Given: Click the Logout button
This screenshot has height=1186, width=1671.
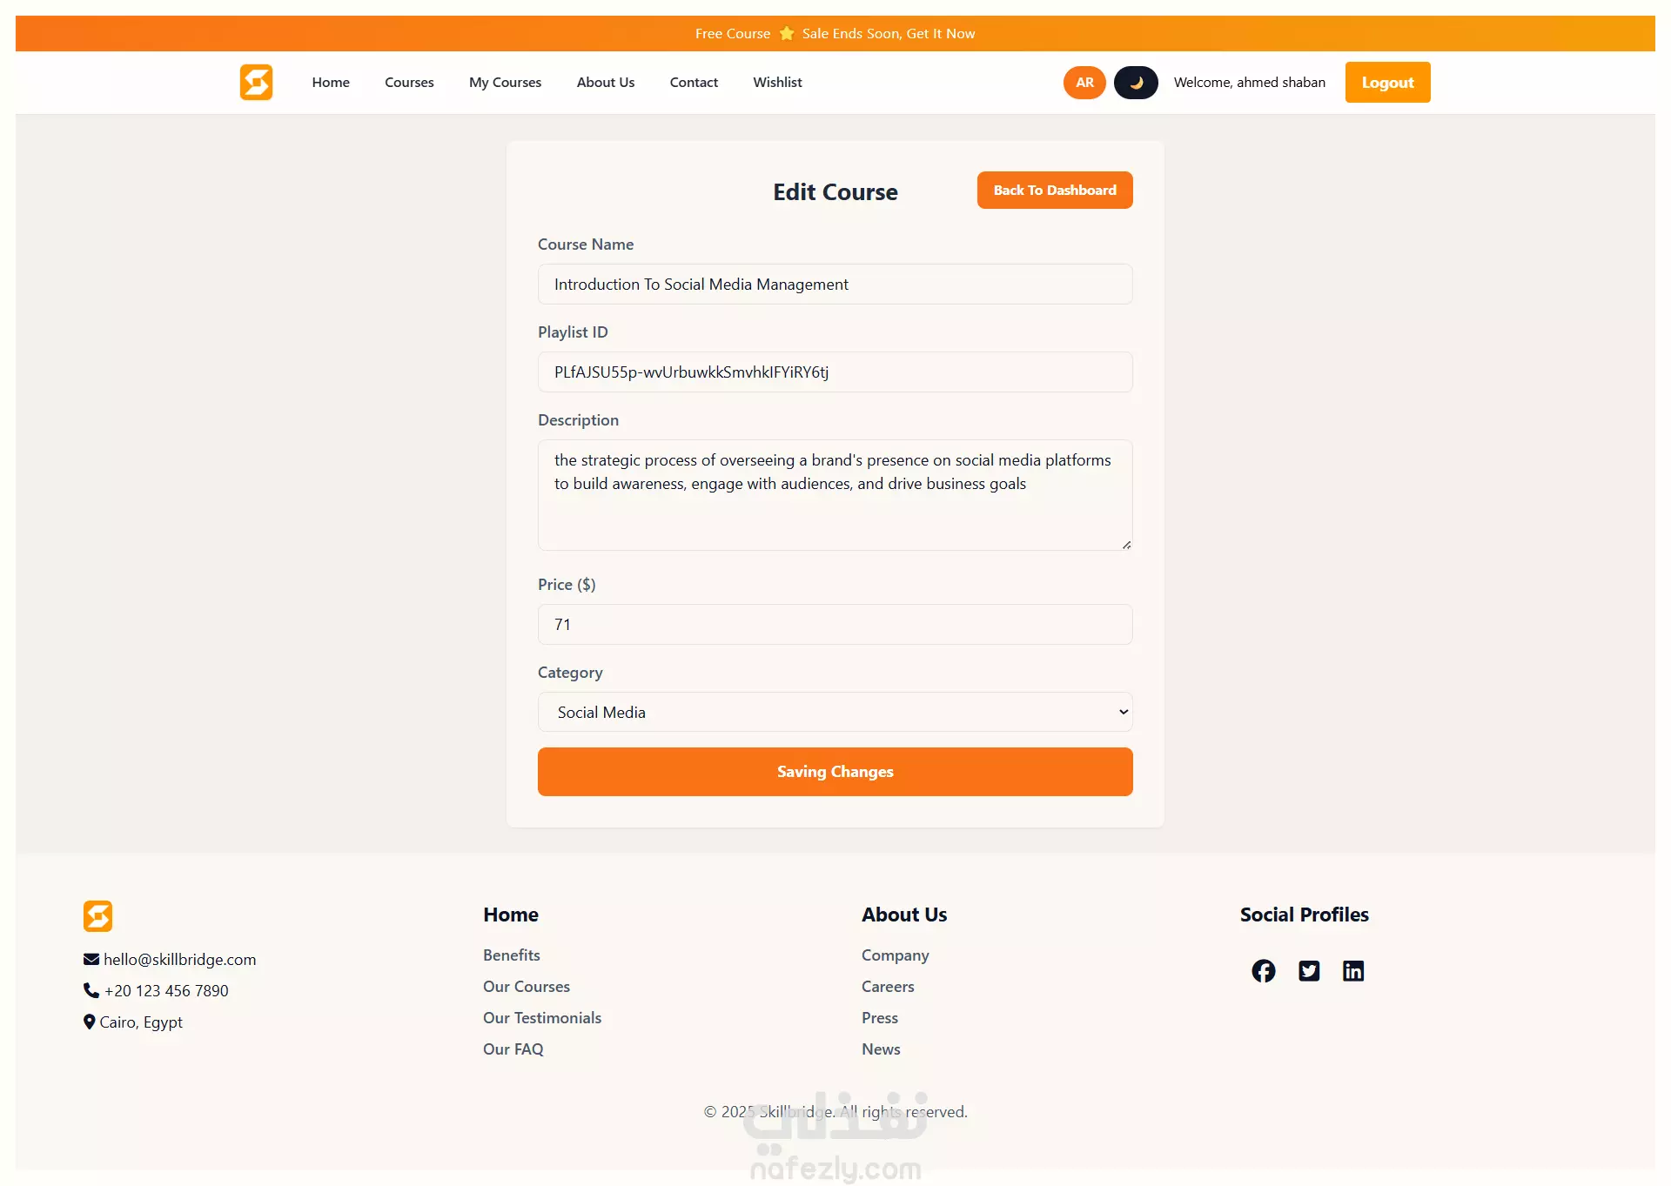Looking at the screenshot, I should [1387, 83].
